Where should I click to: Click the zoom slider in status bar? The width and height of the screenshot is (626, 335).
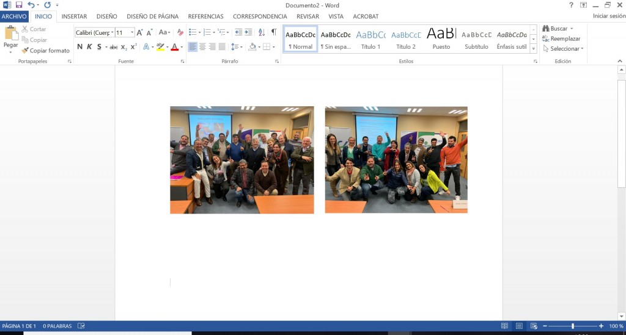pos(572,326)
